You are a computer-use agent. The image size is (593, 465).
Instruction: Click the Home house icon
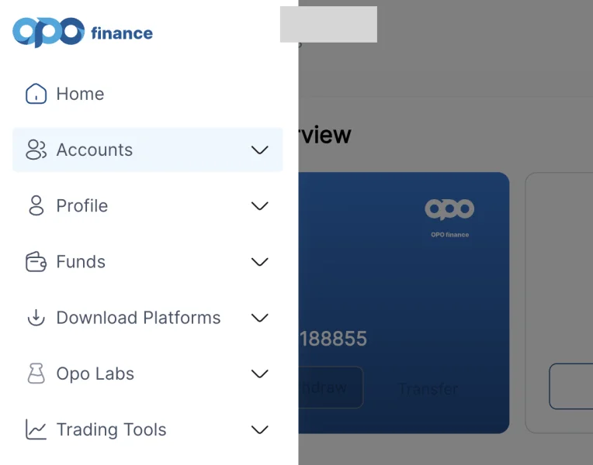point(36,94)
